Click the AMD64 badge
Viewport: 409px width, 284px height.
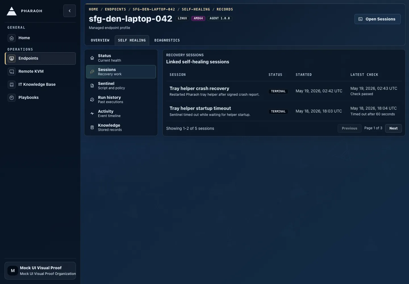198,18
